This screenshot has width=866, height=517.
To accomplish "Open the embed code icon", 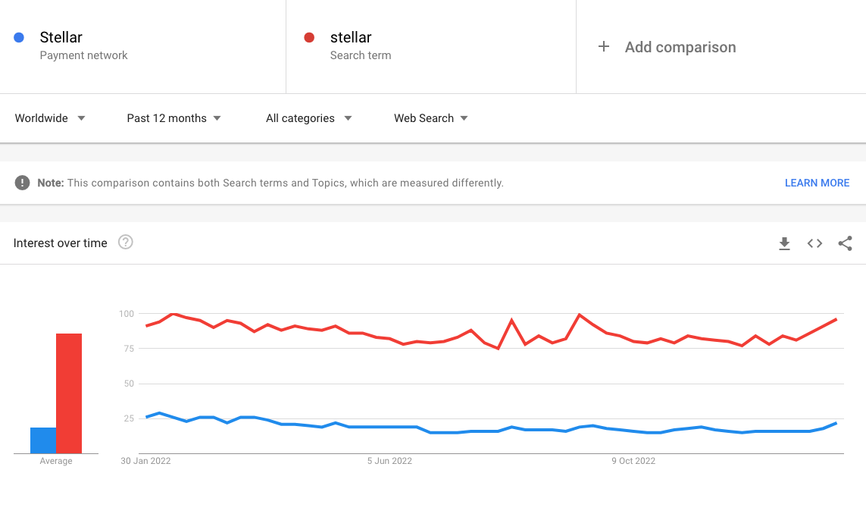I will point(814,243).
